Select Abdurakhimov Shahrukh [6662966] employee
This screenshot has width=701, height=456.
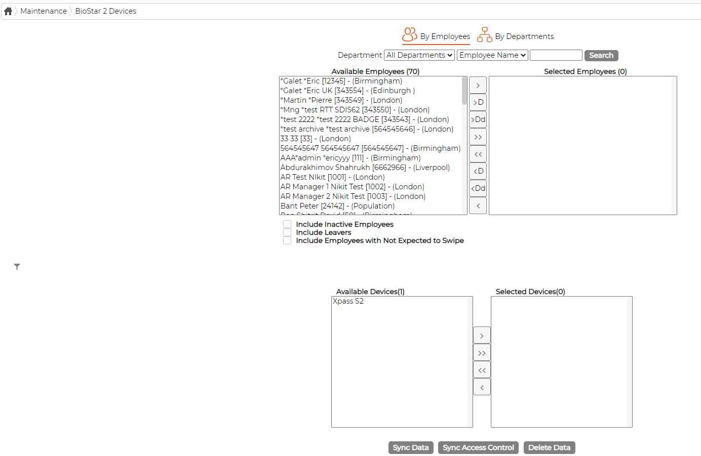click(x=371, y=168)
